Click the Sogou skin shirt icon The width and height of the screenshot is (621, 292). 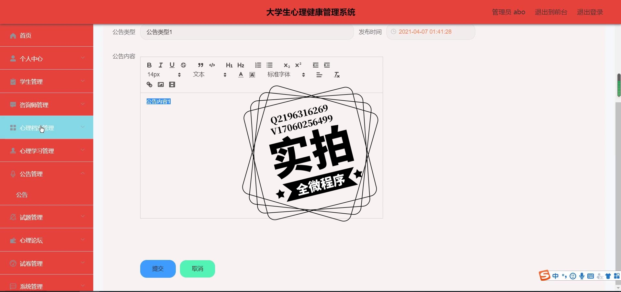[x=608, y=276]
